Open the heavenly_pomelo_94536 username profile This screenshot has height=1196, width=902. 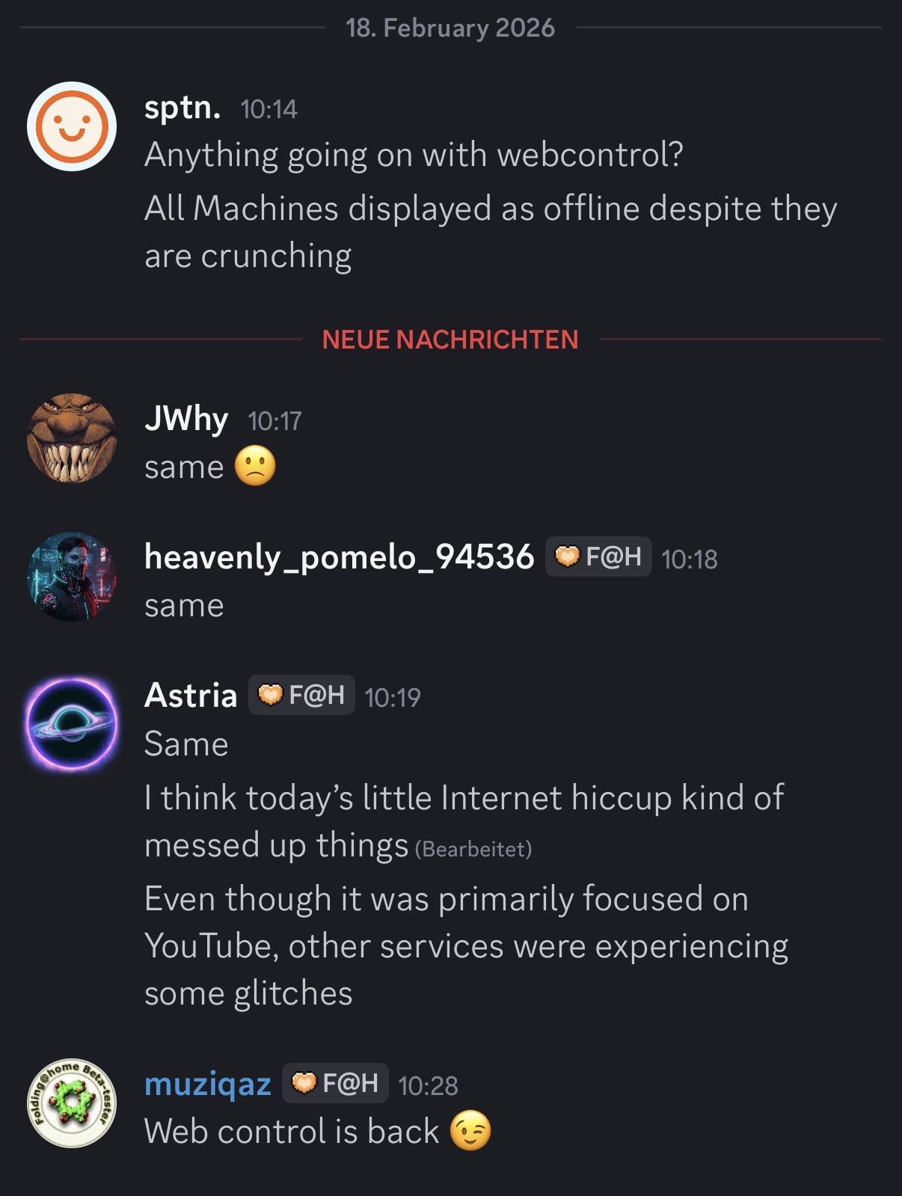tap(340, 556)
